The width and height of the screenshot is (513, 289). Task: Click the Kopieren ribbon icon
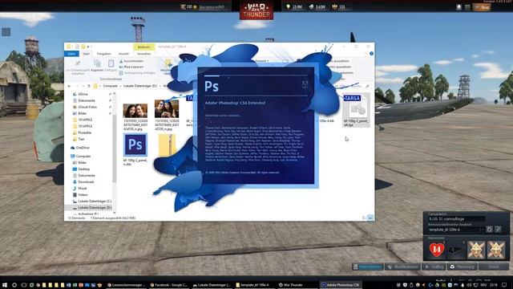97,66
